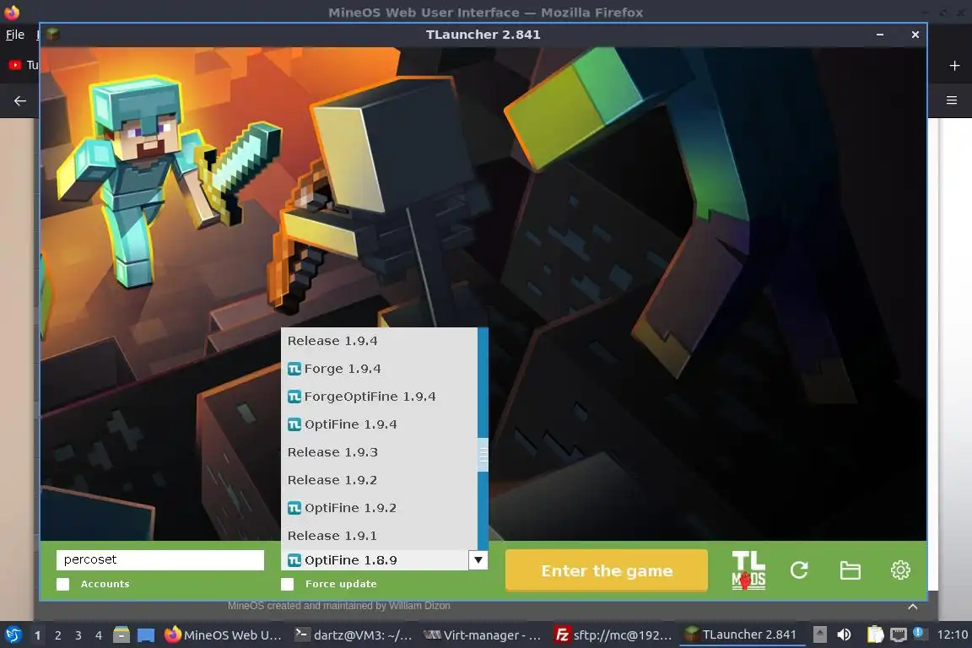Screen dimensions: 972x648
Task: Select Release 1.9.1 from the list
Action: click(x=380, y=536)
